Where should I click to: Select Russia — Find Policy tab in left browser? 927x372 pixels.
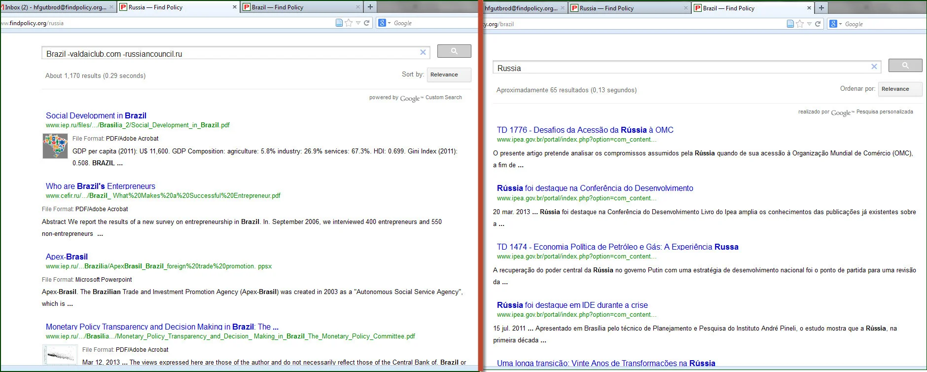[x=179, y=7]
